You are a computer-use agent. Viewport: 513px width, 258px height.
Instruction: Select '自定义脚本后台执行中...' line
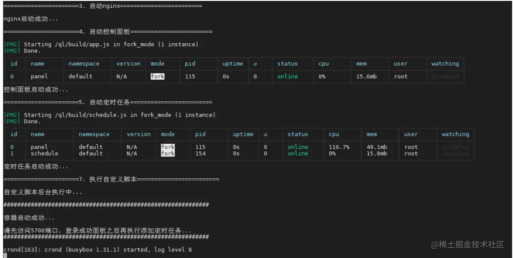point(43,192)
